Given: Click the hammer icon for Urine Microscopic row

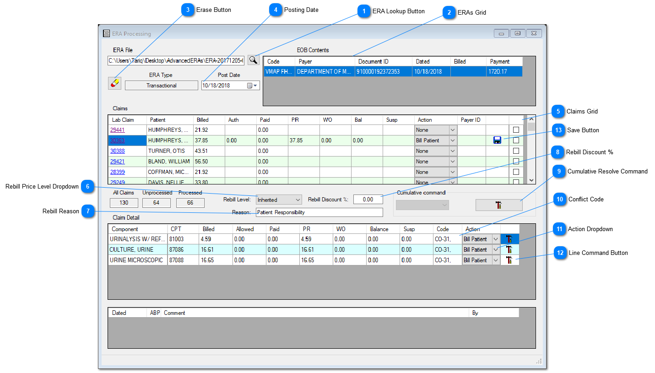Looking at the screenshot, I should [509, 260].
